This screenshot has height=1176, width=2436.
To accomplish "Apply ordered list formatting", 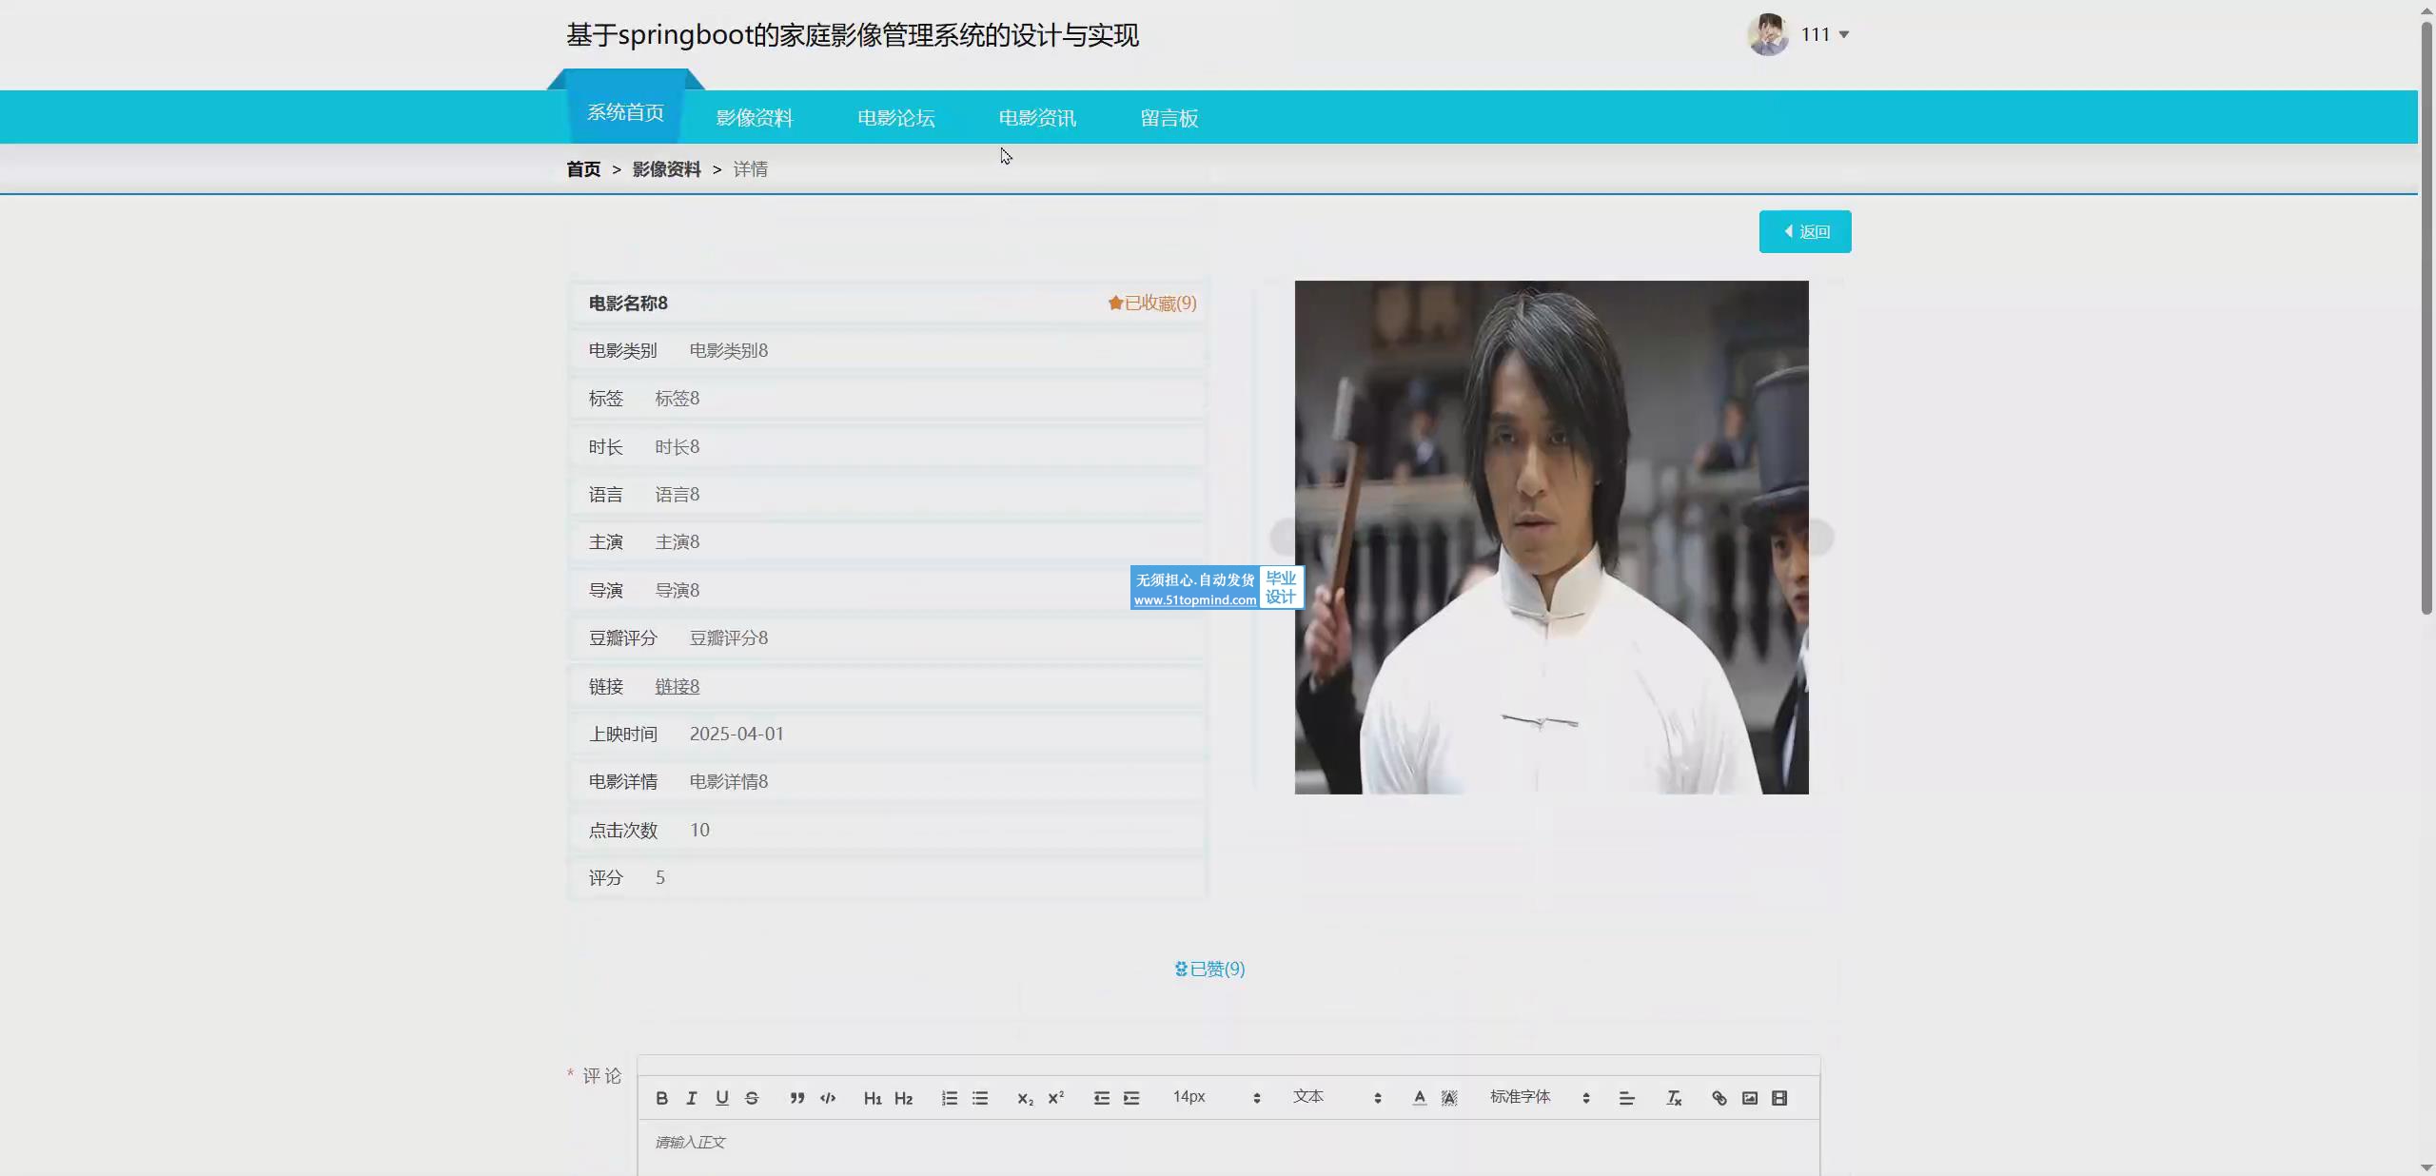I will coord(950,1098).
